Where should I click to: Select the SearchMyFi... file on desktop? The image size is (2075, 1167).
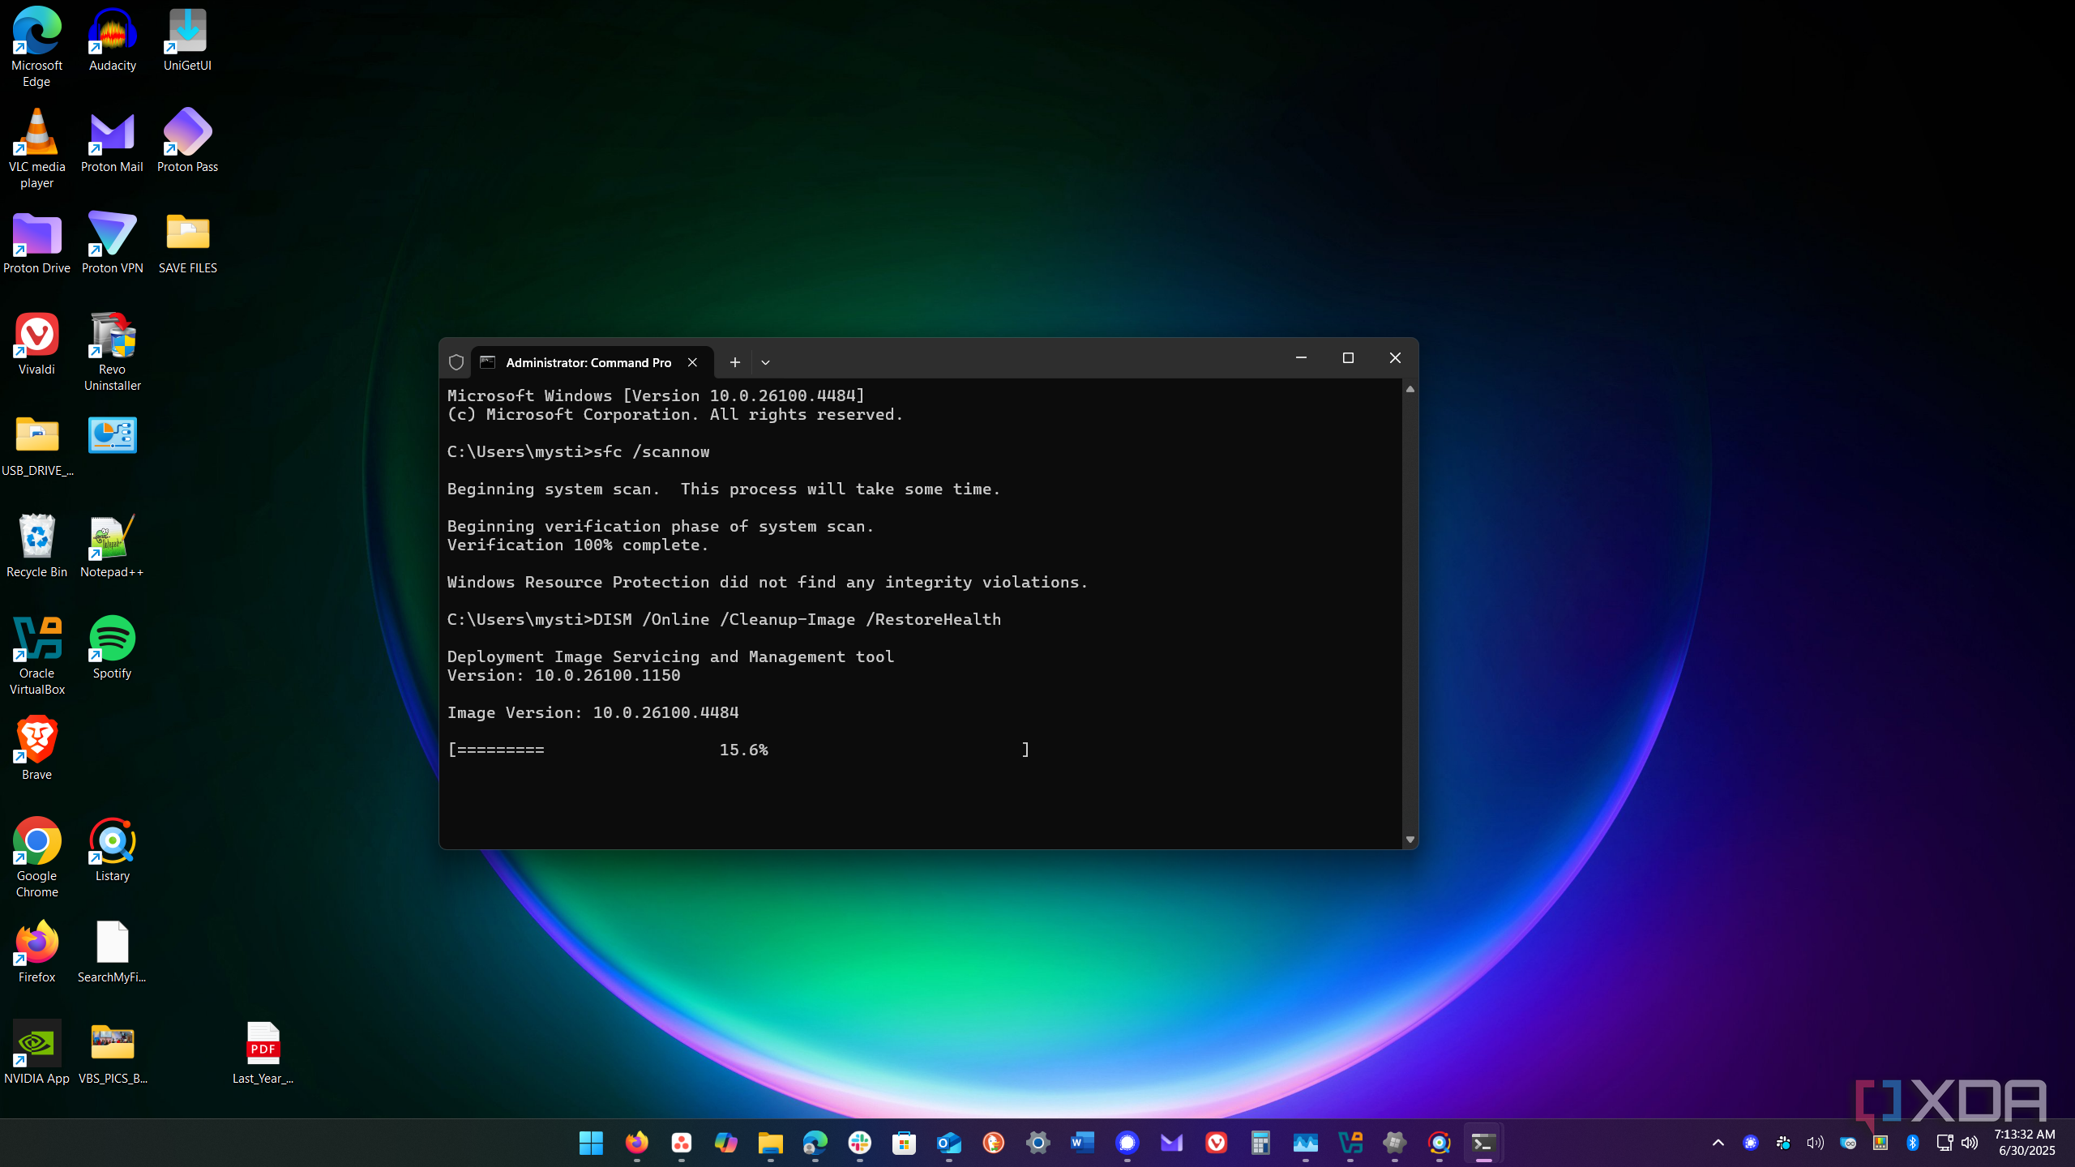coord(112,951)
